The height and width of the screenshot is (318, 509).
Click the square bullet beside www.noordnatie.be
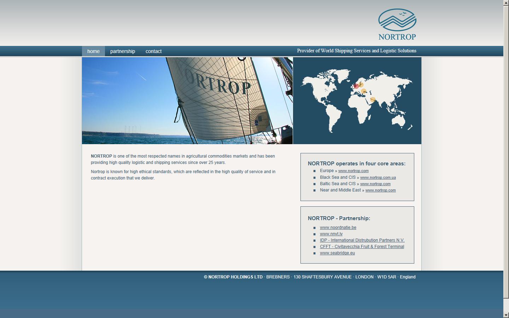(314, 228)
